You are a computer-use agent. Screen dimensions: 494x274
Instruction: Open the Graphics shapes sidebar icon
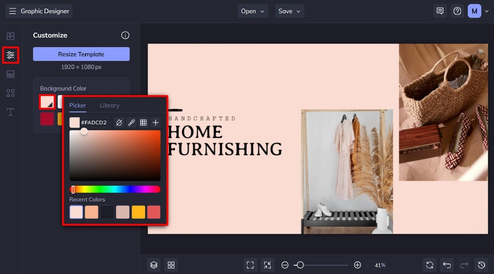click(x=10, y=93)
